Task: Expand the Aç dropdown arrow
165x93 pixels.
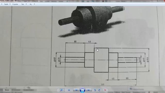Action: point(34,4)
